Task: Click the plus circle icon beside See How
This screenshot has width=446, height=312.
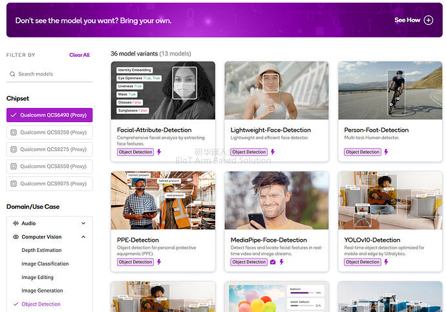Action: (429, 20)
